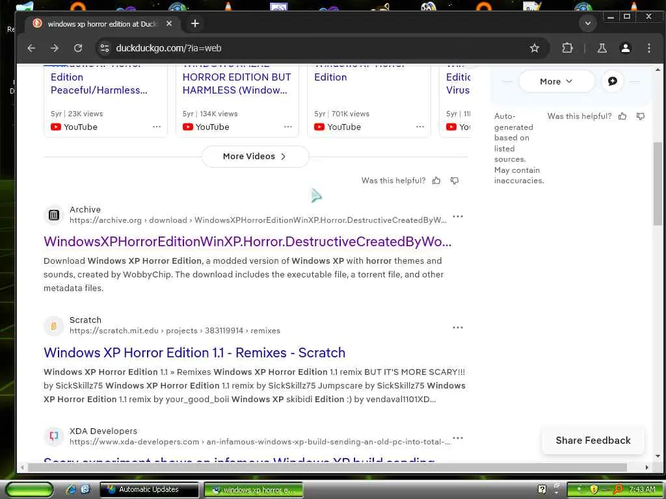Open more options for the Archive result
This screenshot has height=499, width=666.
(458, 216)
